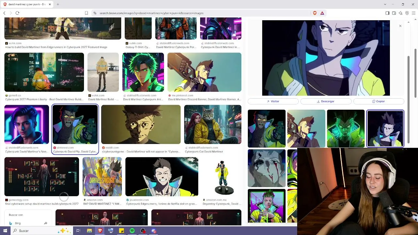This screenshot has width=418, height=235.
Task: Open OBS Studio from the taskbar
Action: [x=143, y=231]
